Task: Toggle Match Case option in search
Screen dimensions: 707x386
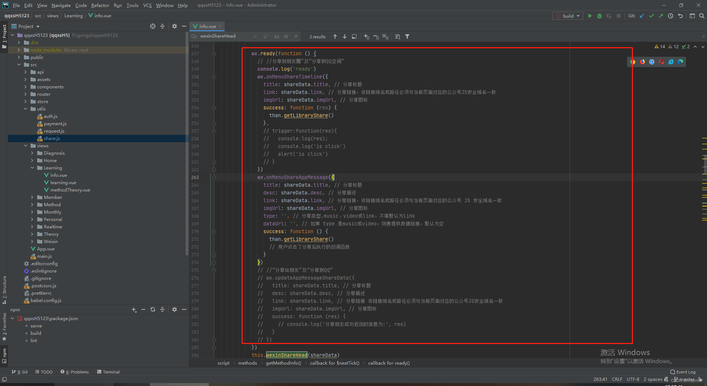Action: 277,36
